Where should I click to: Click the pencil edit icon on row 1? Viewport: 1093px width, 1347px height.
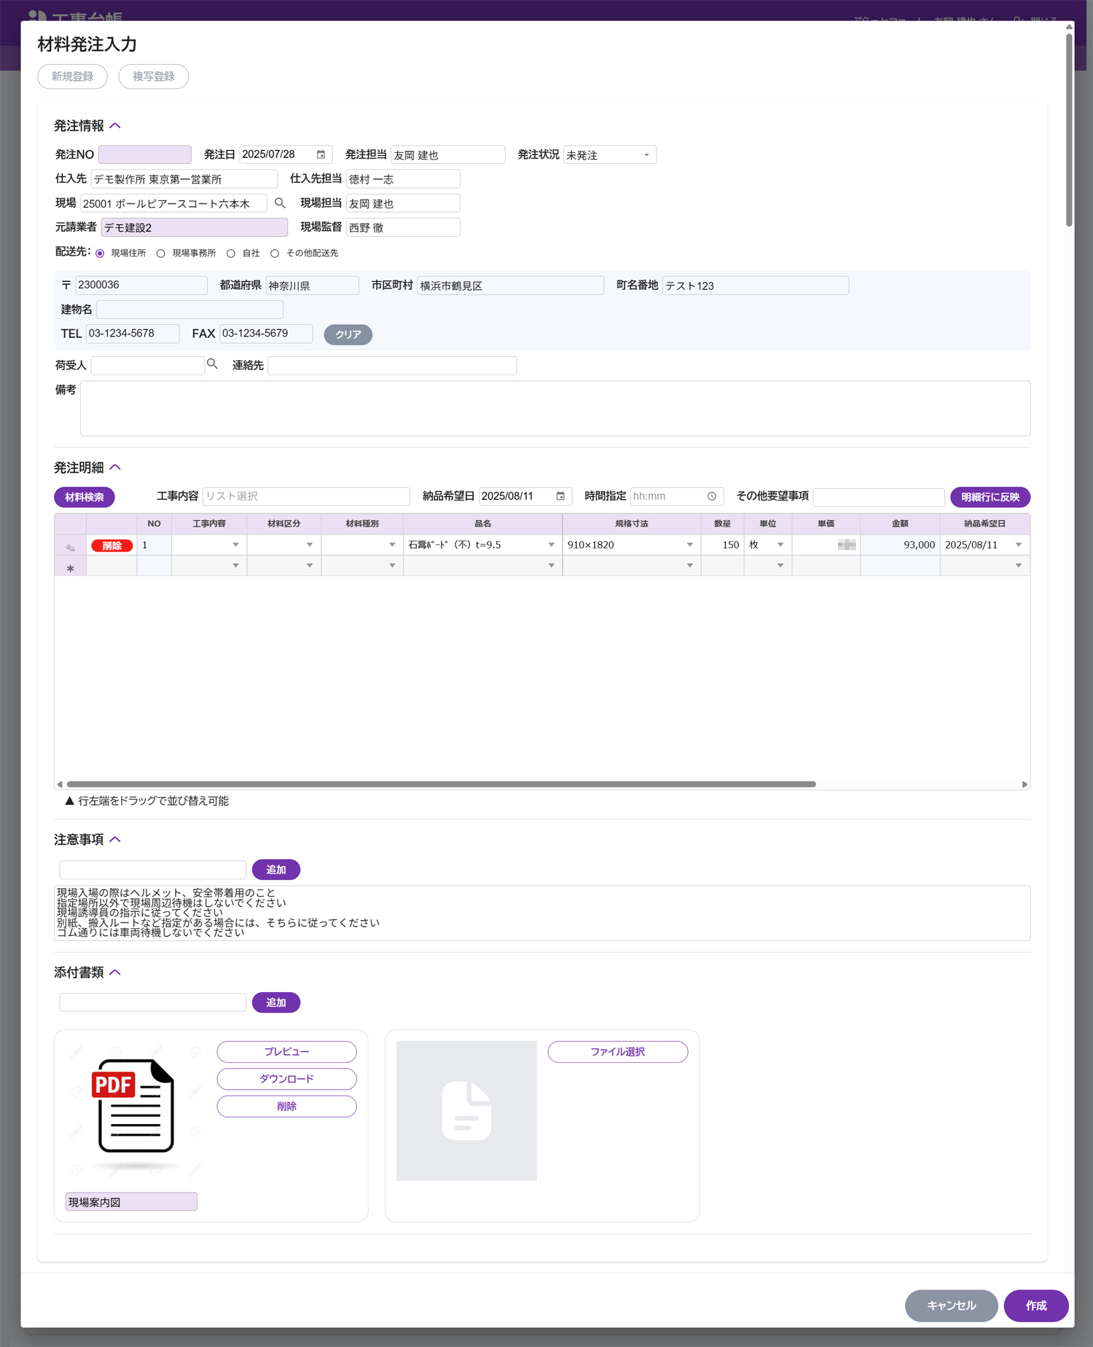(71, 546)
